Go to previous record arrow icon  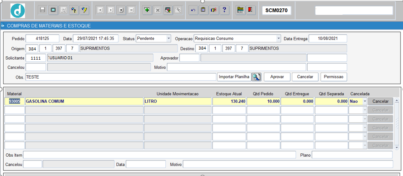point(110,11)
